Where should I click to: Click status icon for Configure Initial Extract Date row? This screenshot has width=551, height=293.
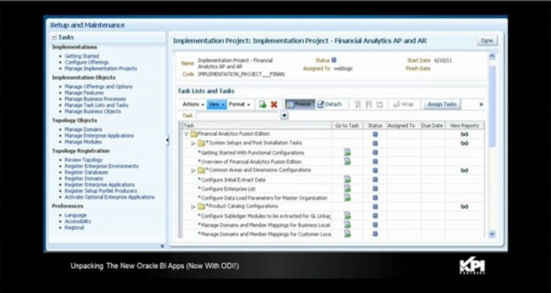click(x=375, y=180)
